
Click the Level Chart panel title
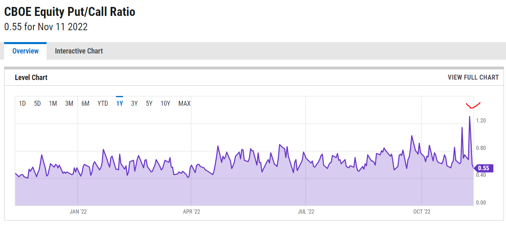pos(31,77)
